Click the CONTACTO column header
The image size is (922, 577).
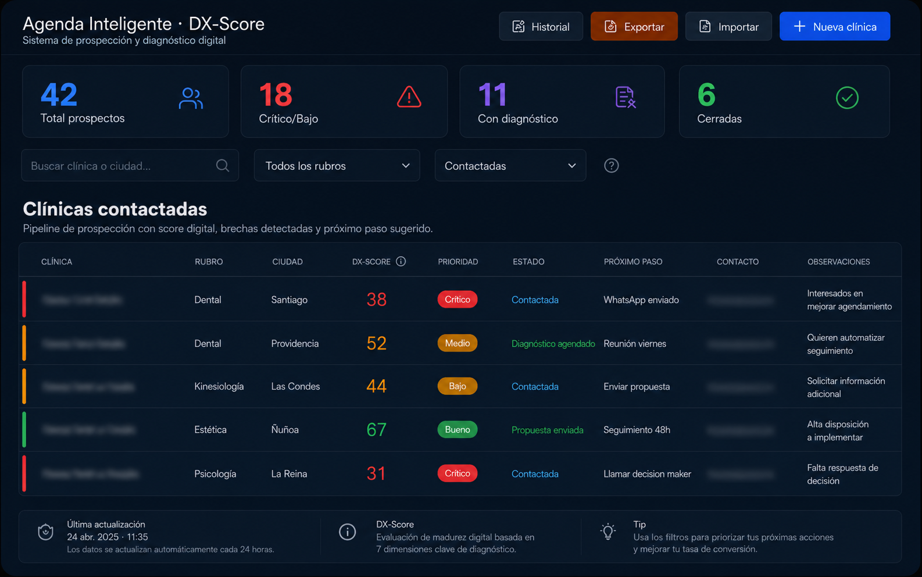tap(737, 262)
